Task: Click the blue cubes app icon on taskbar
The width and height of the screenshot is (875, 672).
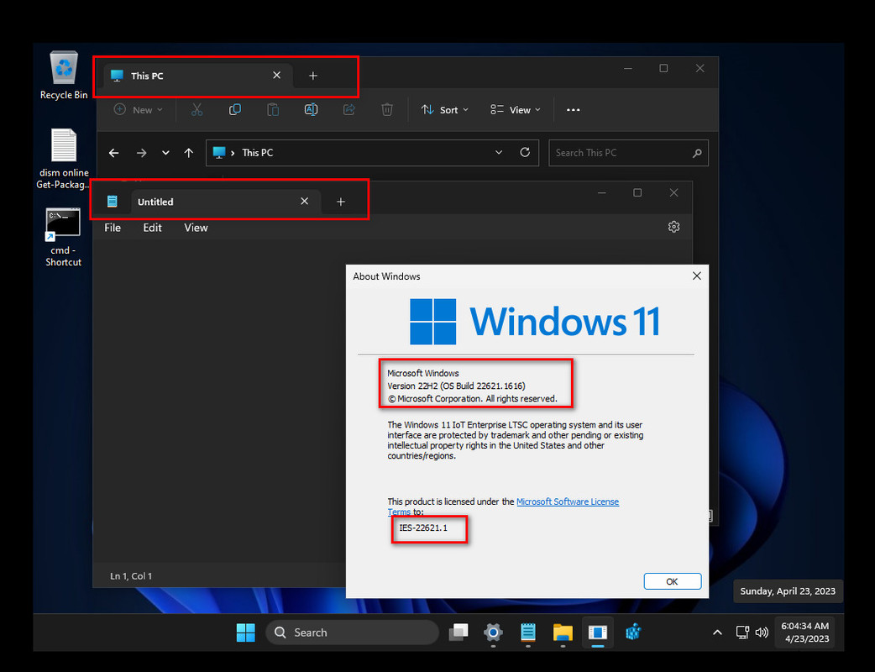Action: point(633,633)
